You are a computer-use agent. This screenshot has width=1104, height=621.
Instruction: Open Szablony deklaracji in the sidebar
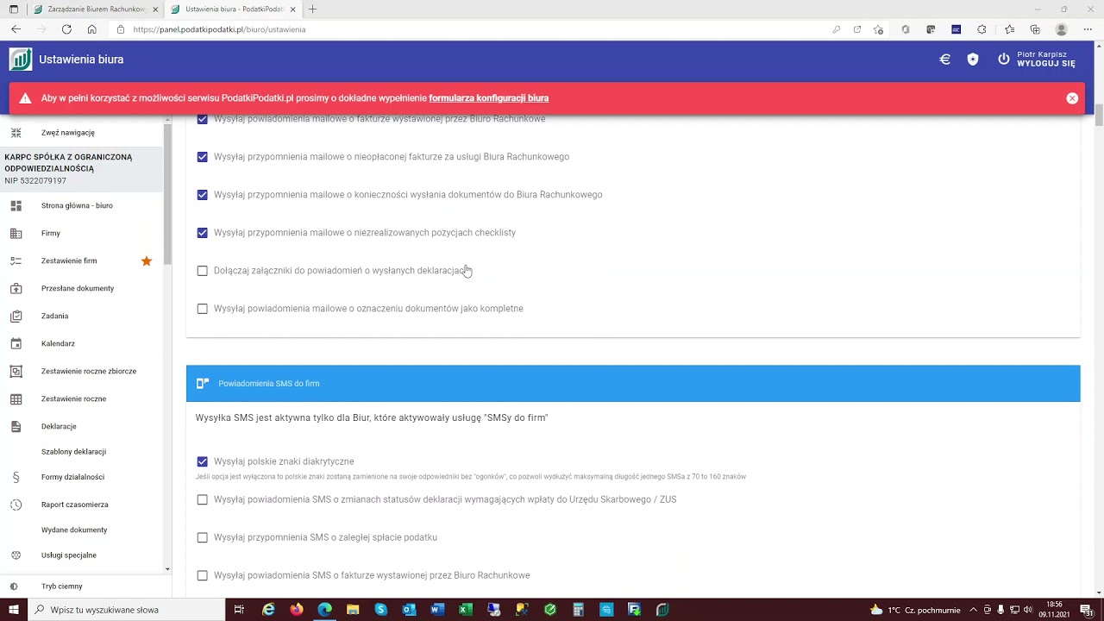(x=73, y=452)
